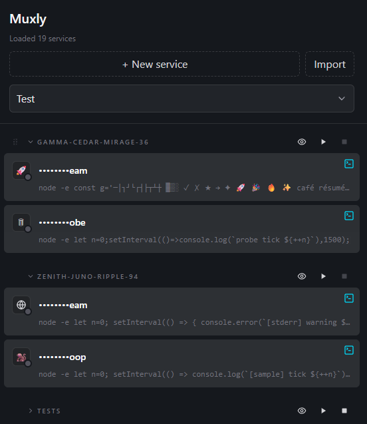Image resolution: width=367 pixels, height=424 pixels.
Task: Click the New service button
Action: [154, 64]
